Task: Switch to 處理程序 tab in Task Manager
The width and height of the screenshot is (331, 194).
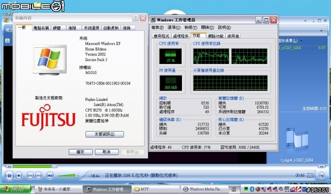Action: pos(180,36)
